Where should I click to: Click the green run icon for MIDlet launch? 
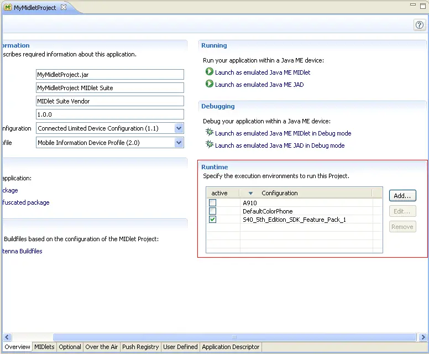[209, 72]
